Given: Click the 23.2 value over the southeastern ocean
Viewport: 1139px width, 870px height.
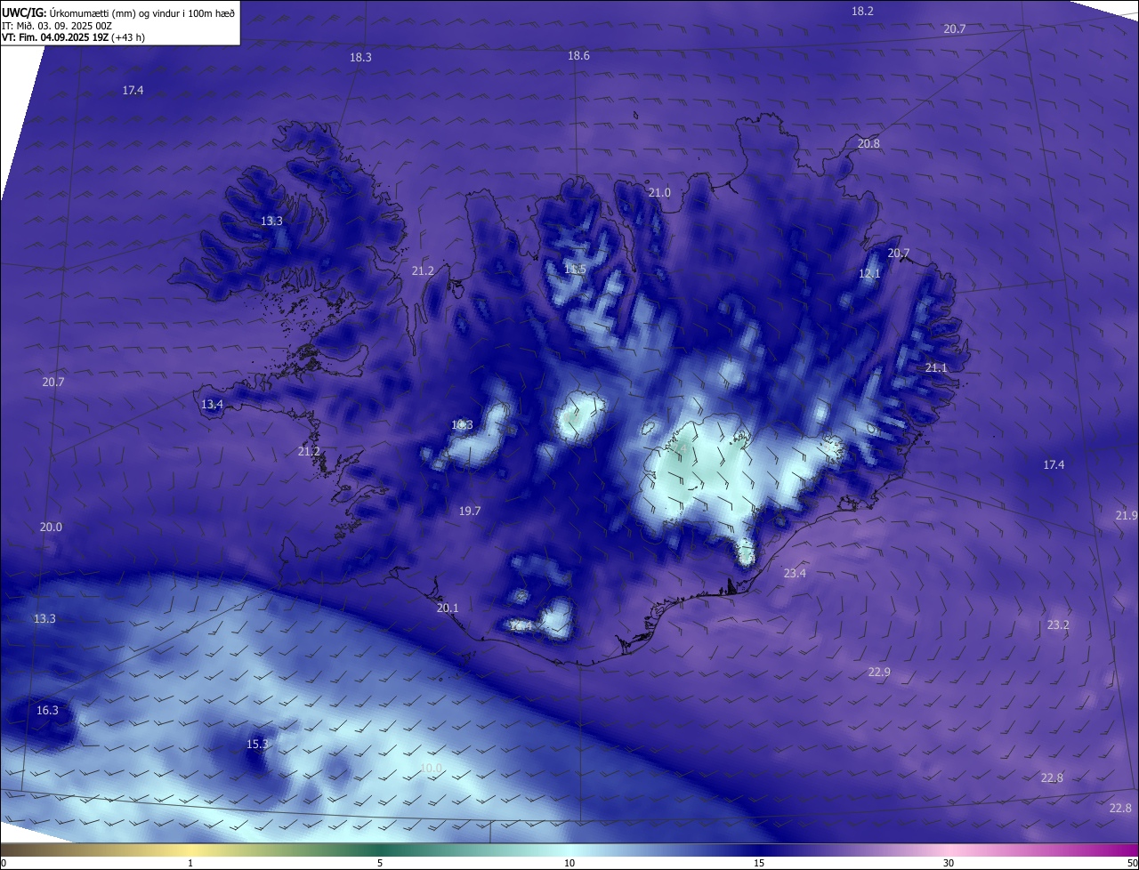Looking at the screenshot, I should (1057, 625).
